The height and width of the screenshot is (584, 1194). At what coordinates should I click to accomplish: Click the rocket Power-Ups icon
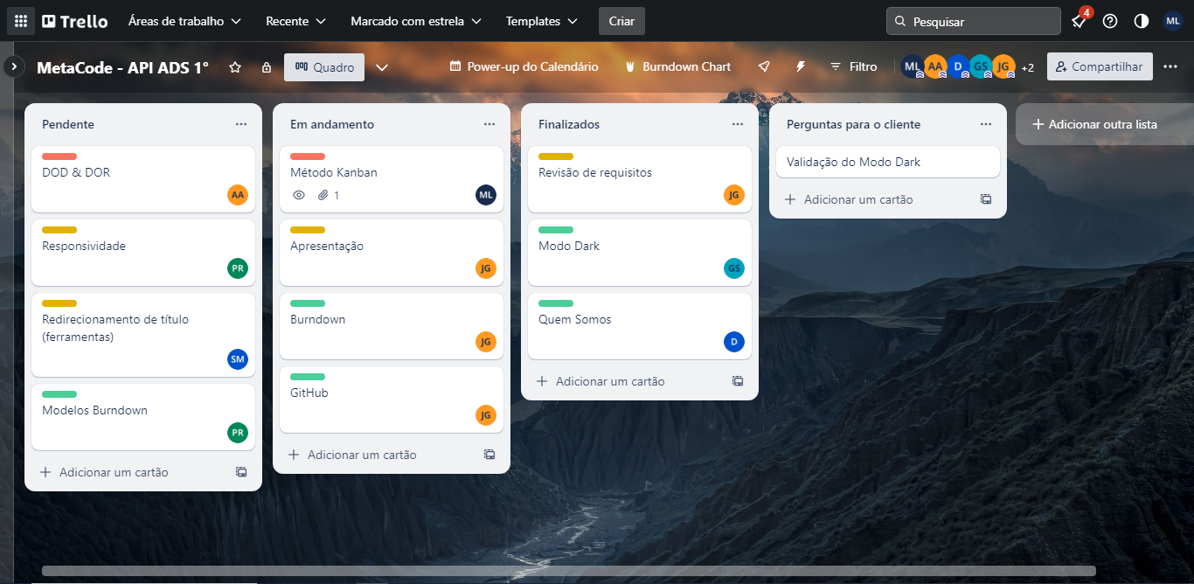point(764,66)
